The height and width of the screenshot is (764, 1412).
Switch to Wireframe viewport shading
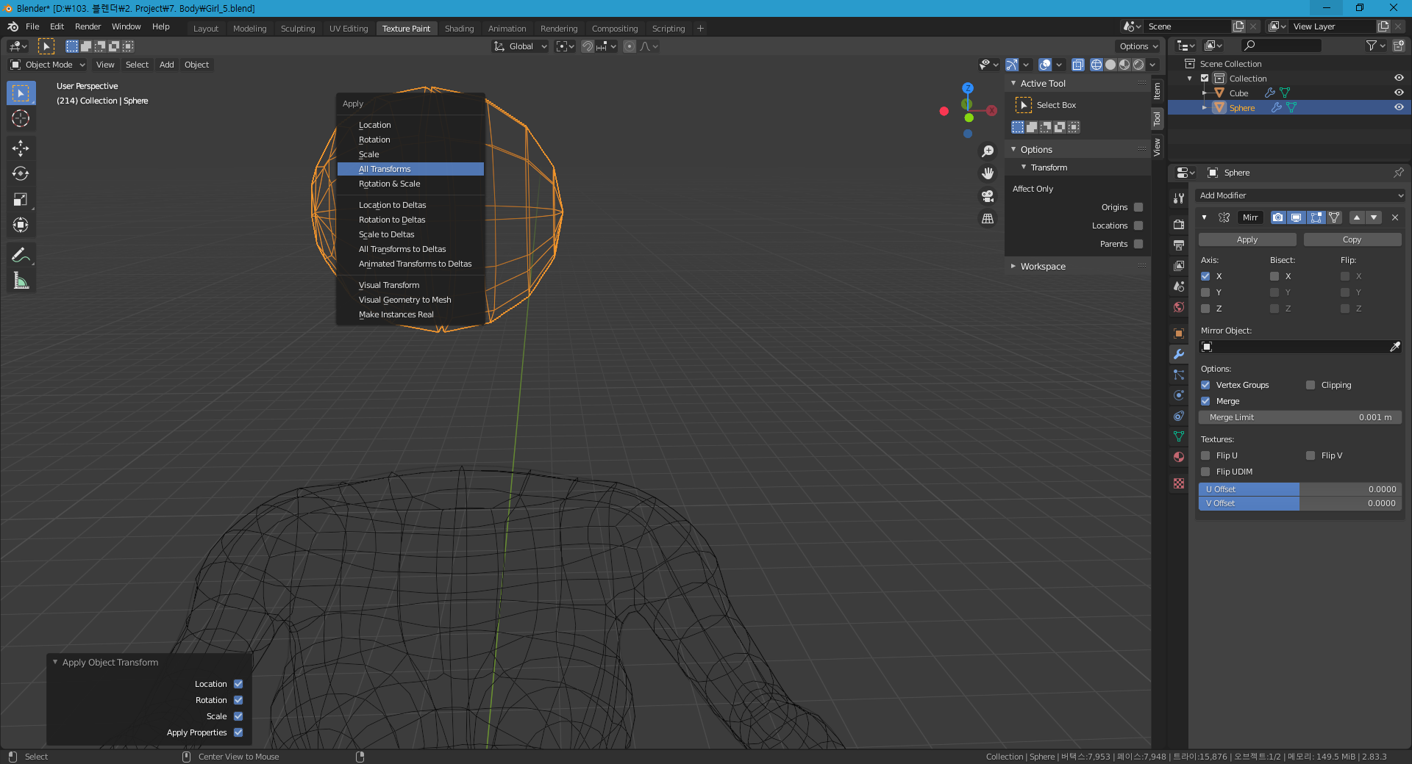(1097, 65)
